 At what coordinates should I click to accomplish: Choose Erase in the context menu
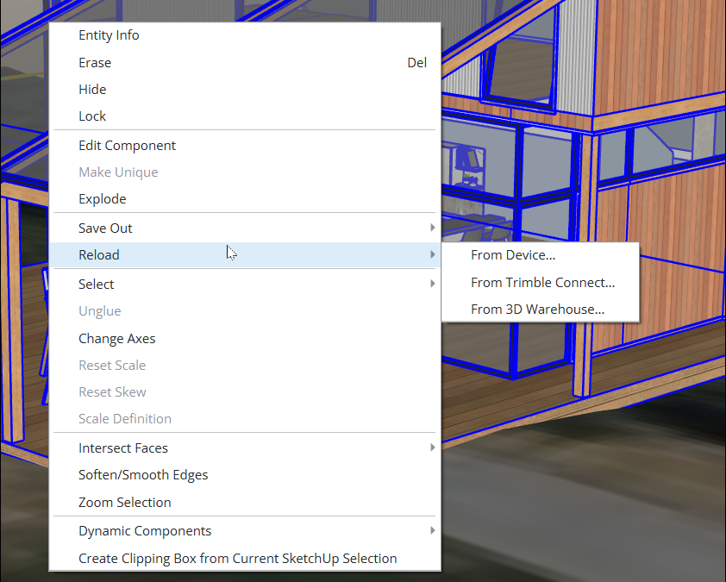pos(245,62)
